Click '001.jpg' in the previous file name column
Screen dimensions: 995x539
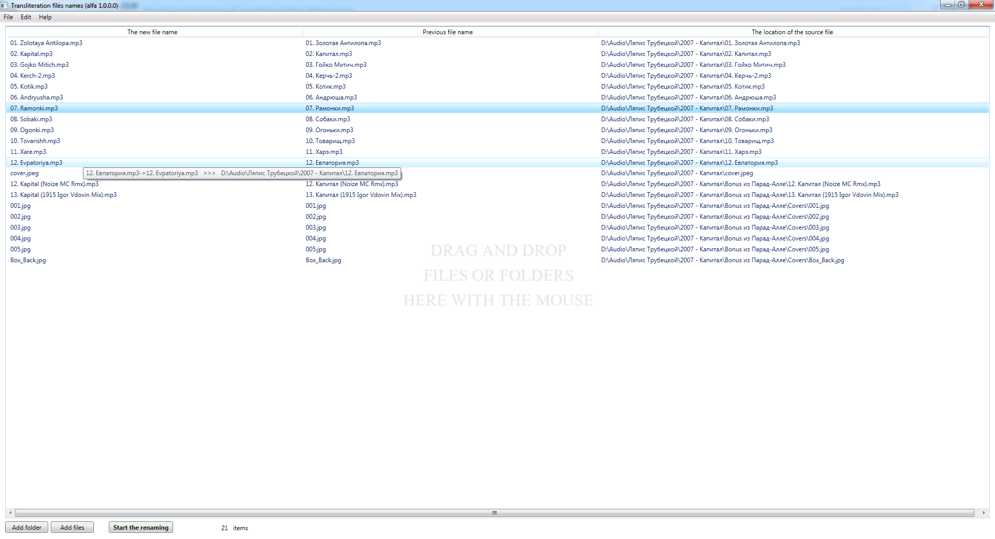(316, 206)
